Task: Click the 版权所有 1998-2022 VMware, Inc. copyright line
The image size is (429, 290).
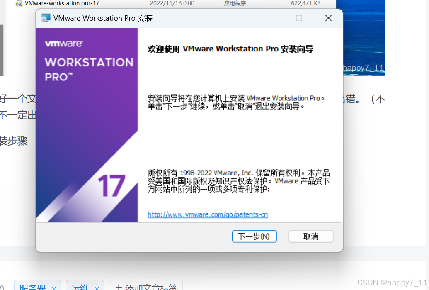Action: (x=239, y=173)
